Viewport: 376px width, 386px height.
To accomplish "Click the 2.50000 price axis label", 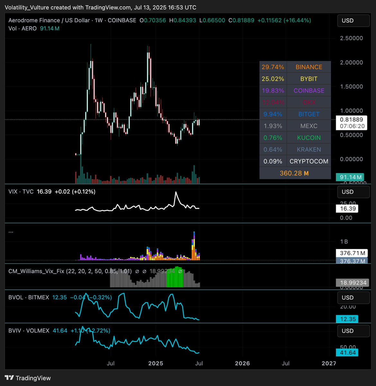I will pyautogui.click(x=352, y=38).
